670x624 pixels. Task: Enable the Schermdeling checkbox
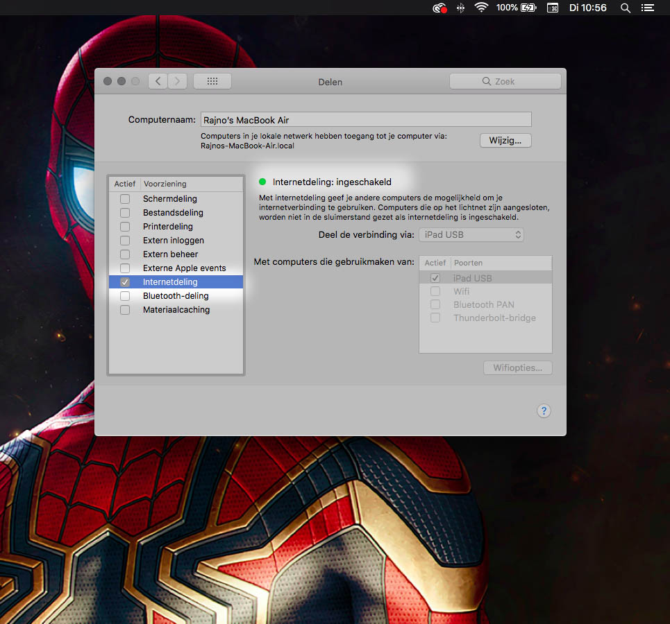point(125,199)
